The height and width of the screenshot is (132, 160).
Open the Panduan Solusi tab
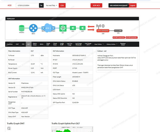point(123,44)
